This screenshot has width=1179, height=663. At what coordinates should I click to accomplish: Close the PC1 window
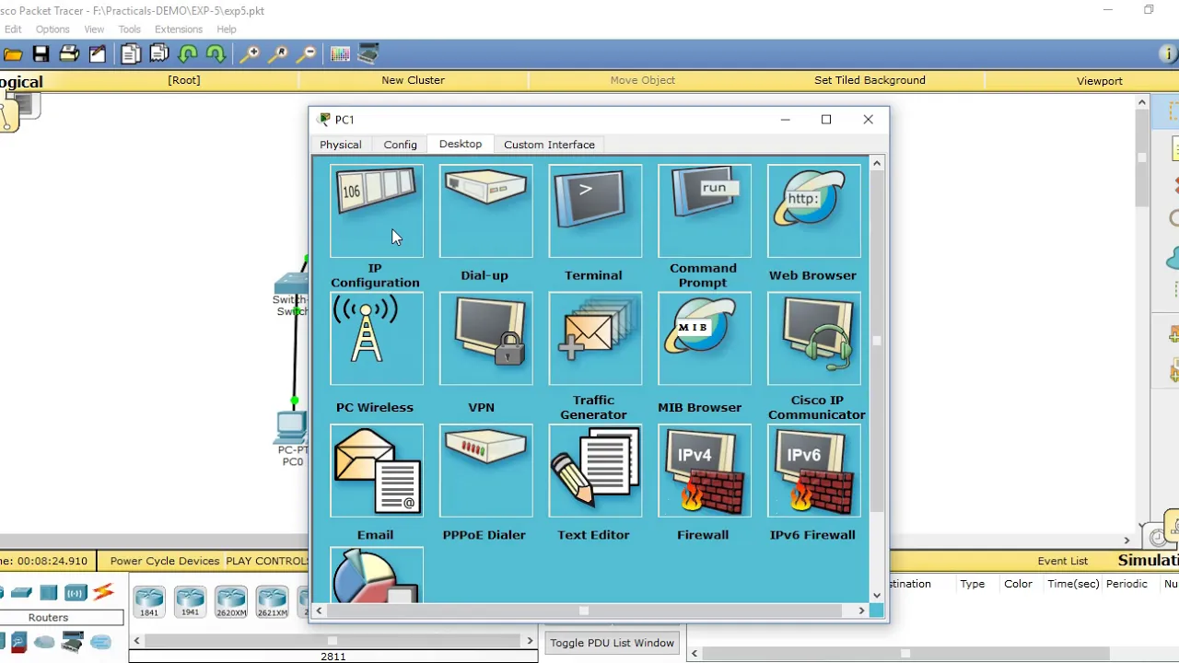click(868, 120)
